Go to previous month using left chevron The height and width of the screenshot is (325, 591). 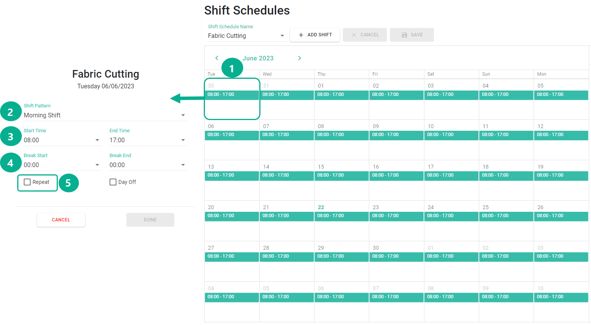(x=217, y=58)
